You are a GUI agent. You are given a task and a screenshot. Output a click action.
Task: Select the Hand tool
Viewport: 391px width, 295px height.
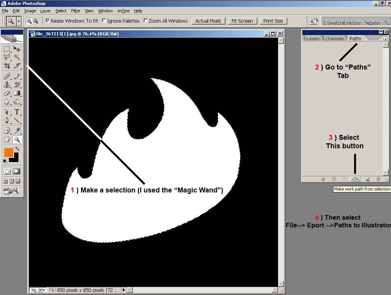pyautogui.click(x=7, y=139)
